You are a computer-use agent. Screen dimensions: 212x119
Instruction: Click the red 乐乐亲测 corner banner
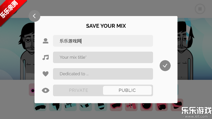pyautogui.click(x=11, y=11)
